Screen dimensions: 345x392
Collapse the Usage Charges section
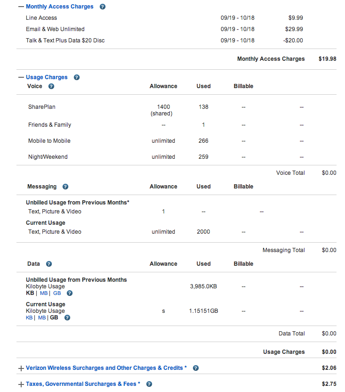tap(21, 77)
